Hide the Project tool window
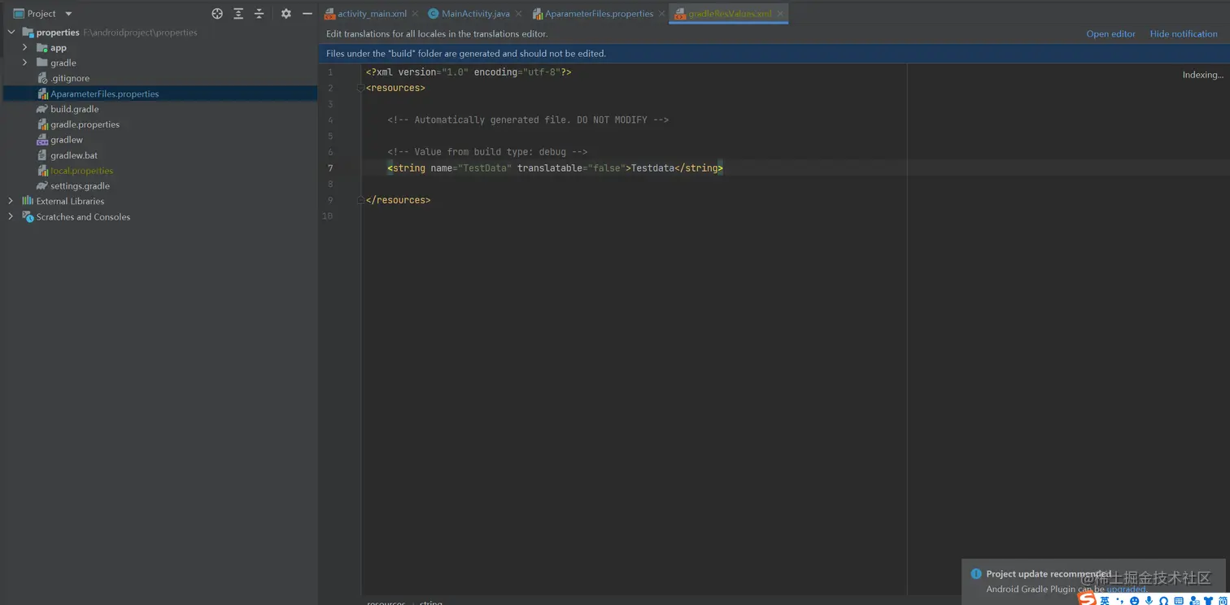Viewport: 1230px width, 605px height. 307,14
